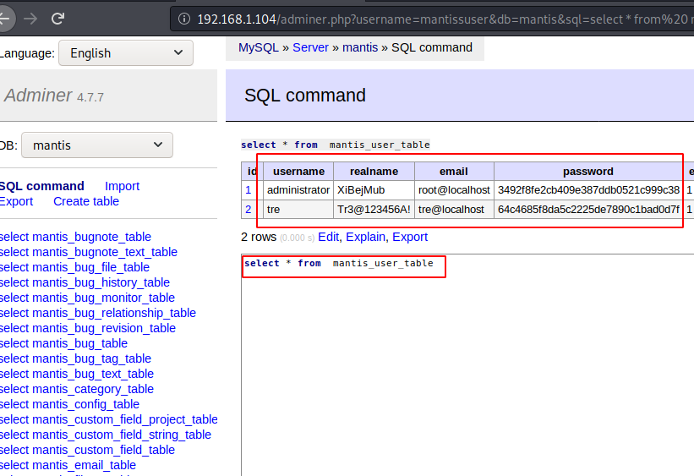This screenshot has width=694, height=476.
Task: Click the id 1 row link
Action: pos(248,190)
